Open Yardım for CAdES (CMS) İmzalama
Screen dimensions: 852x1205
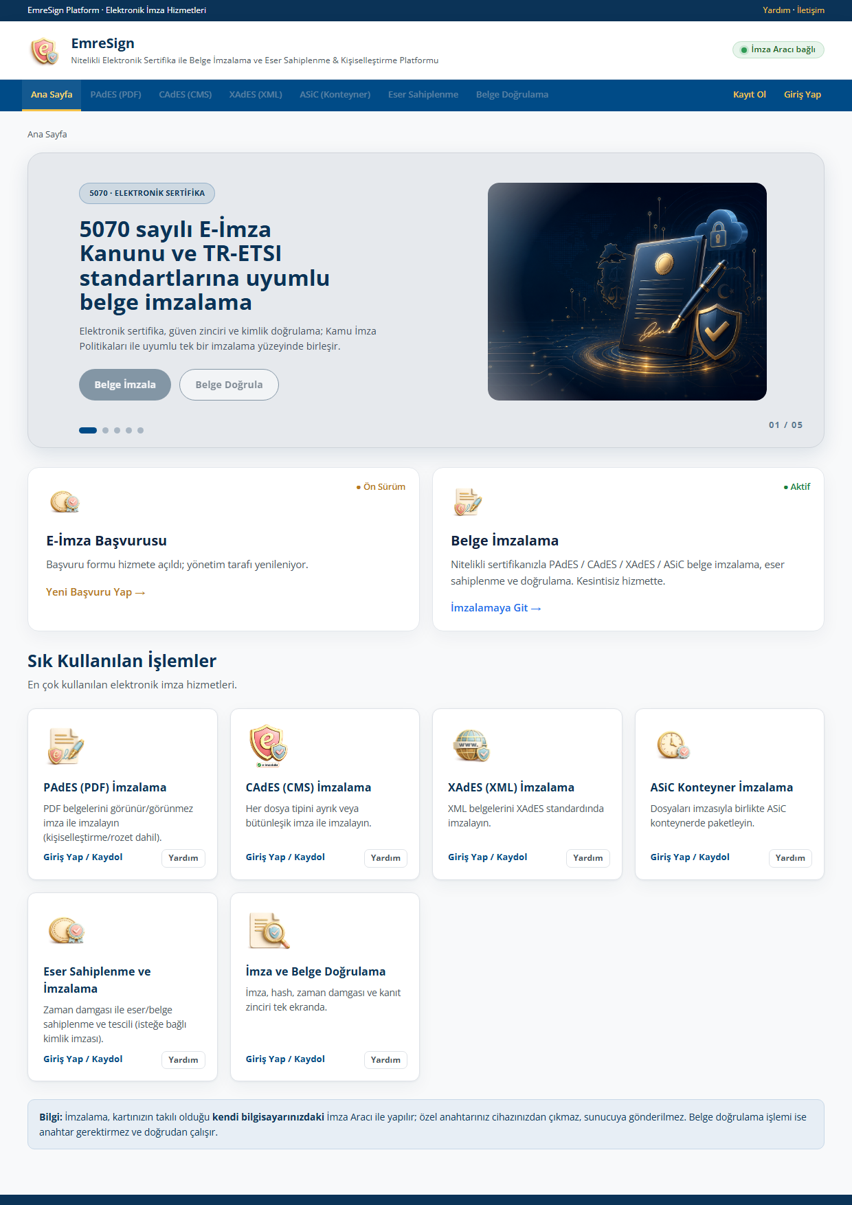[x=385, y=858]
